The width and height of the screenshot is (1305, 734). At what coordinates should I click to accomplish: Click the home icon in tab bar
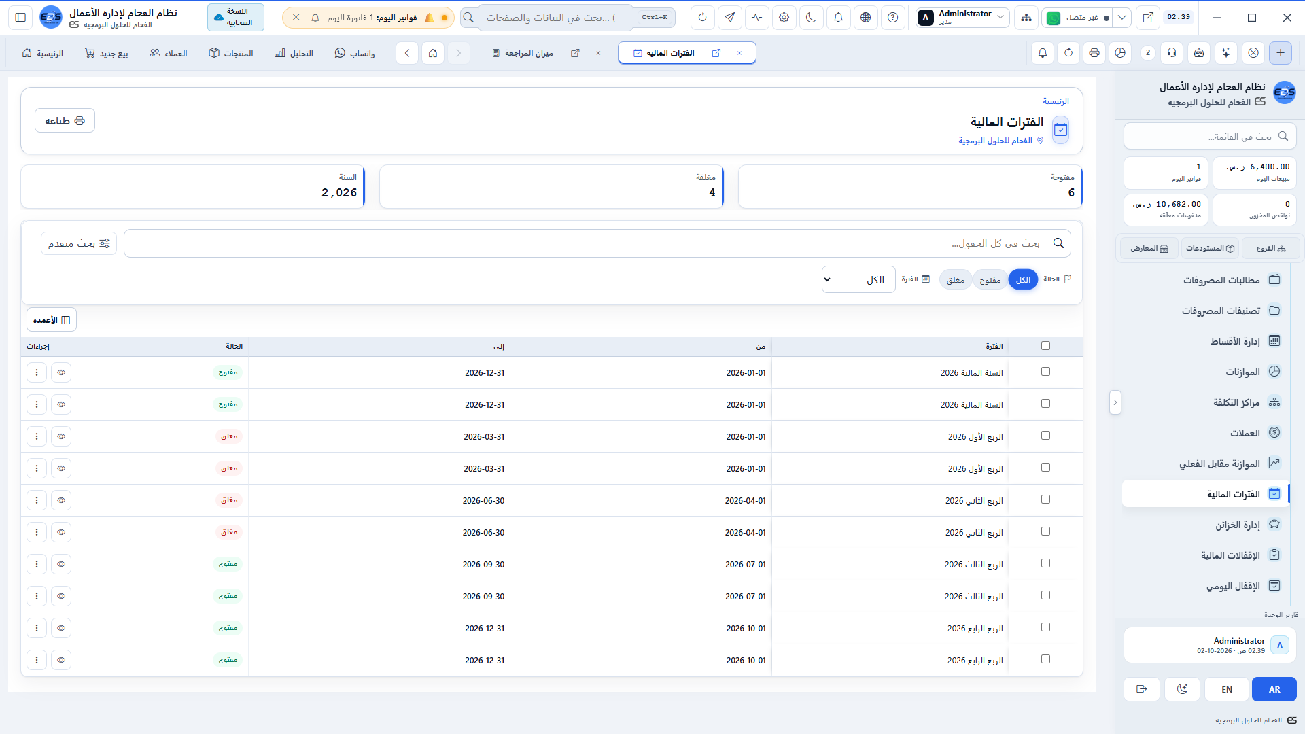pyautogui.click(x=433, y=53)
